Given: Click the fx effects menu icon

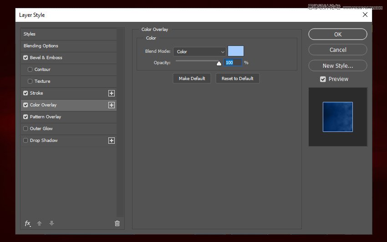Looking at the screenshot, I should [x=28, y=223].
